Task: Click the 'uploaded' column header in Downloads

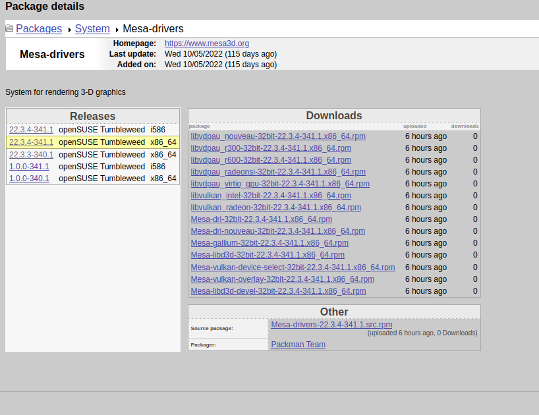Action: tap(414, 126)
